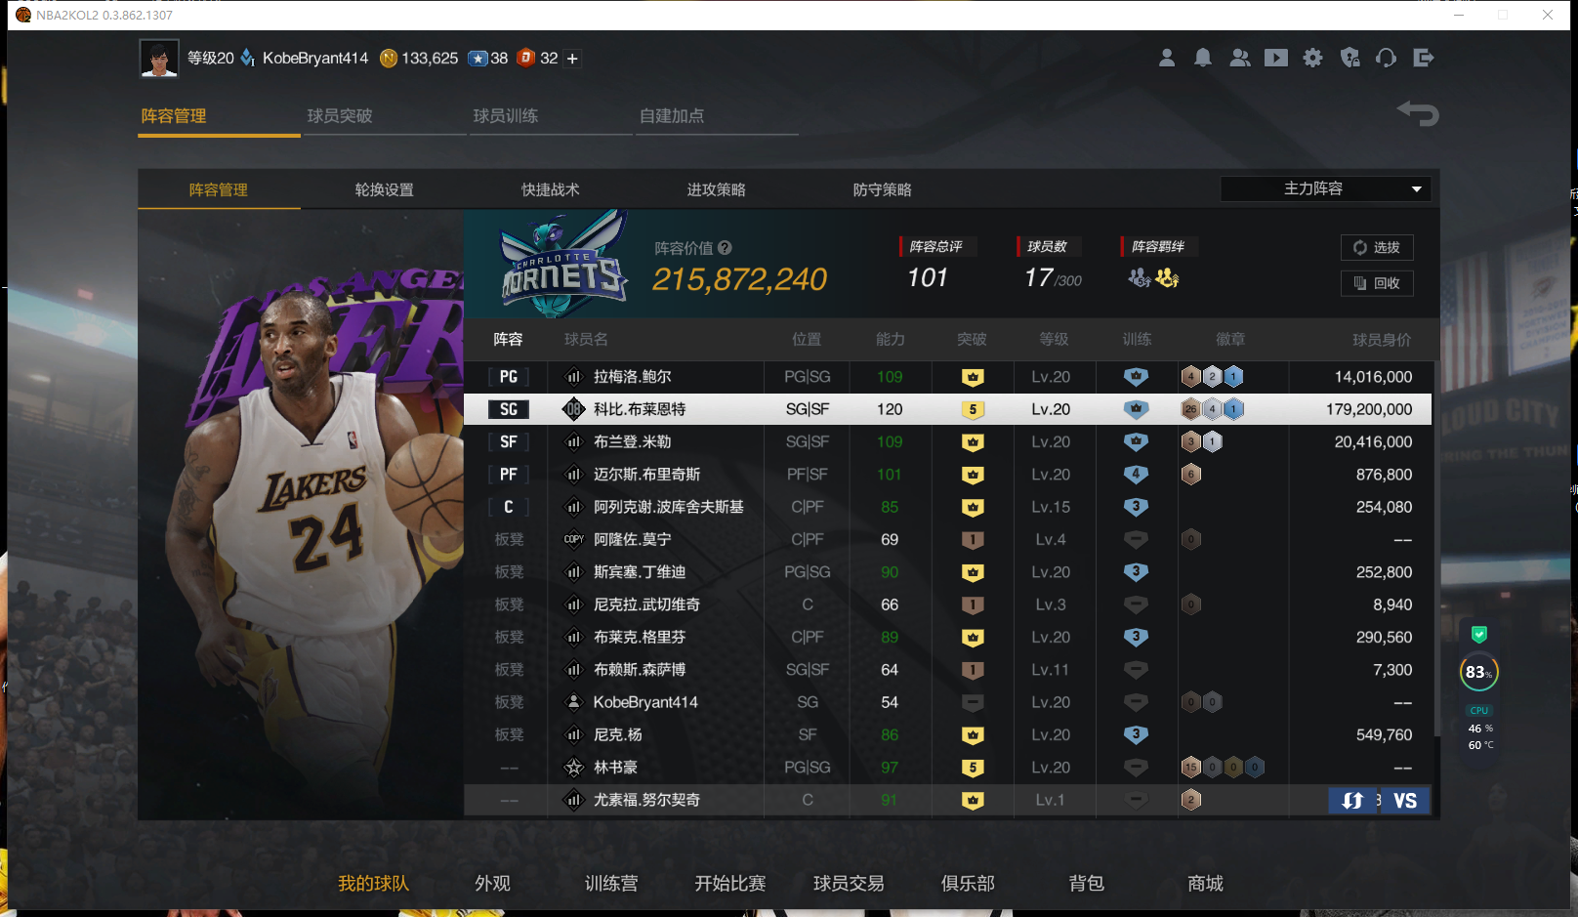Click the video replay icon in header
This screenshot has height=917, width=1578.
1275,58
